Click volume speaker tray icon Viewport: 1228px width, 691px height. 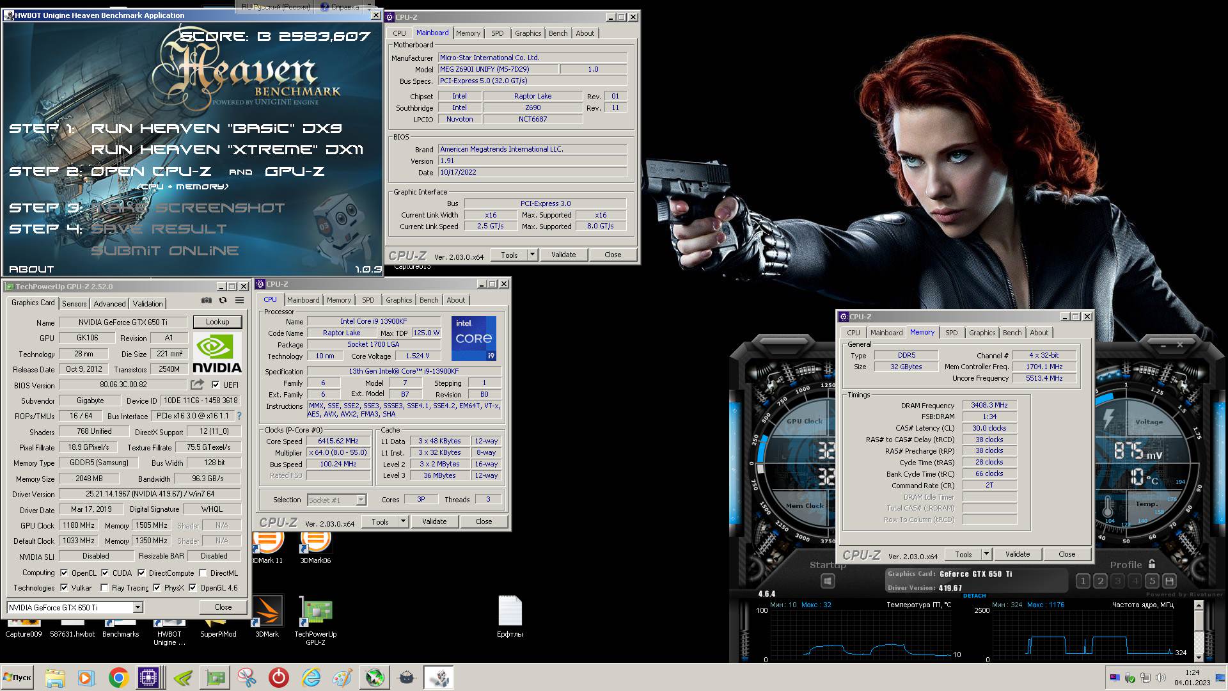tap(1160, 678)
